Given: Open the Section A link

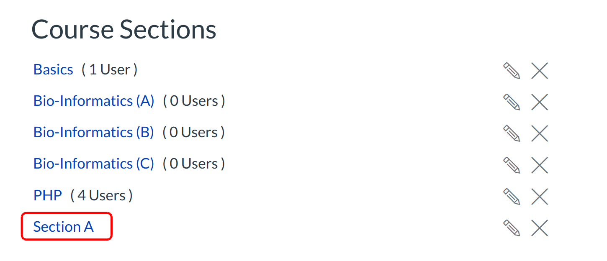Looking at the screenshot, I should point(64,227).
